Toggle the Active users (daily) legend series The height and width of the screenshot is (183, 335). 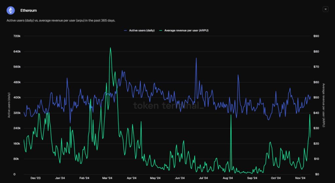pos(141,30)
